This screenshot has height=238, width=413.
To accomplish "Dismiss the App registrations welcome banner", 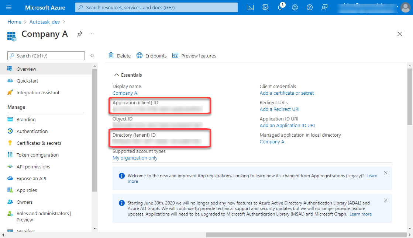I will pyautogui.click(x=386, y=173).
